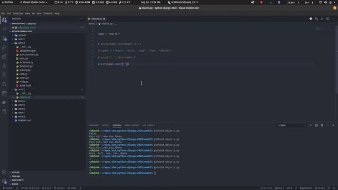Open the Run and Debug view
The height and width of the screenshot is (190, 338).
tap(4, 47)
